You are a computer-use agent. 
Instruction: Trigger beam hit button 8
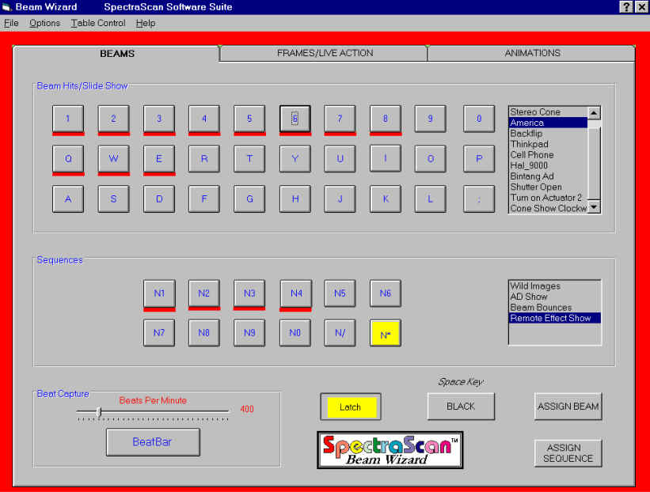(385, 119)
